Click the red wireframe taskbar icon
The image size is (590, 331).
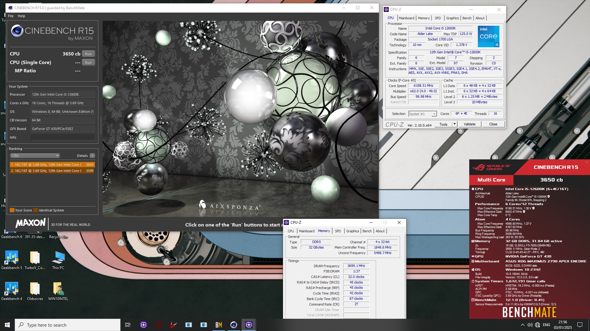[158, 325]
